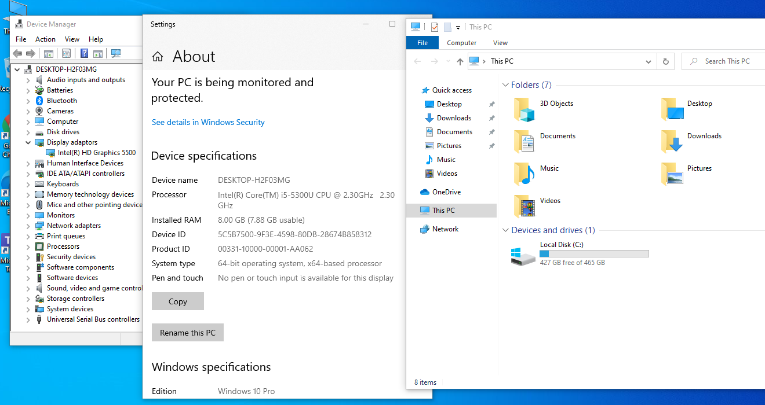Click the Back arrow in Device Manager toolbar

[x=17, y=53]
